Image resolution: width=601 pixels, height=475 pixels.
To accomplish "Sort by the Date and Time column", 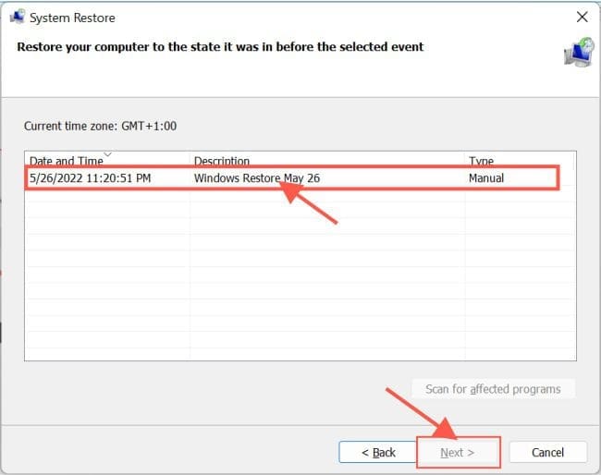I will coord(65,161).
